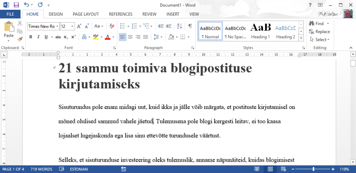This screenshot has width=356, height=173.
Task: Click 719 WORDS count in status bar
Action: tap(41, 169)
